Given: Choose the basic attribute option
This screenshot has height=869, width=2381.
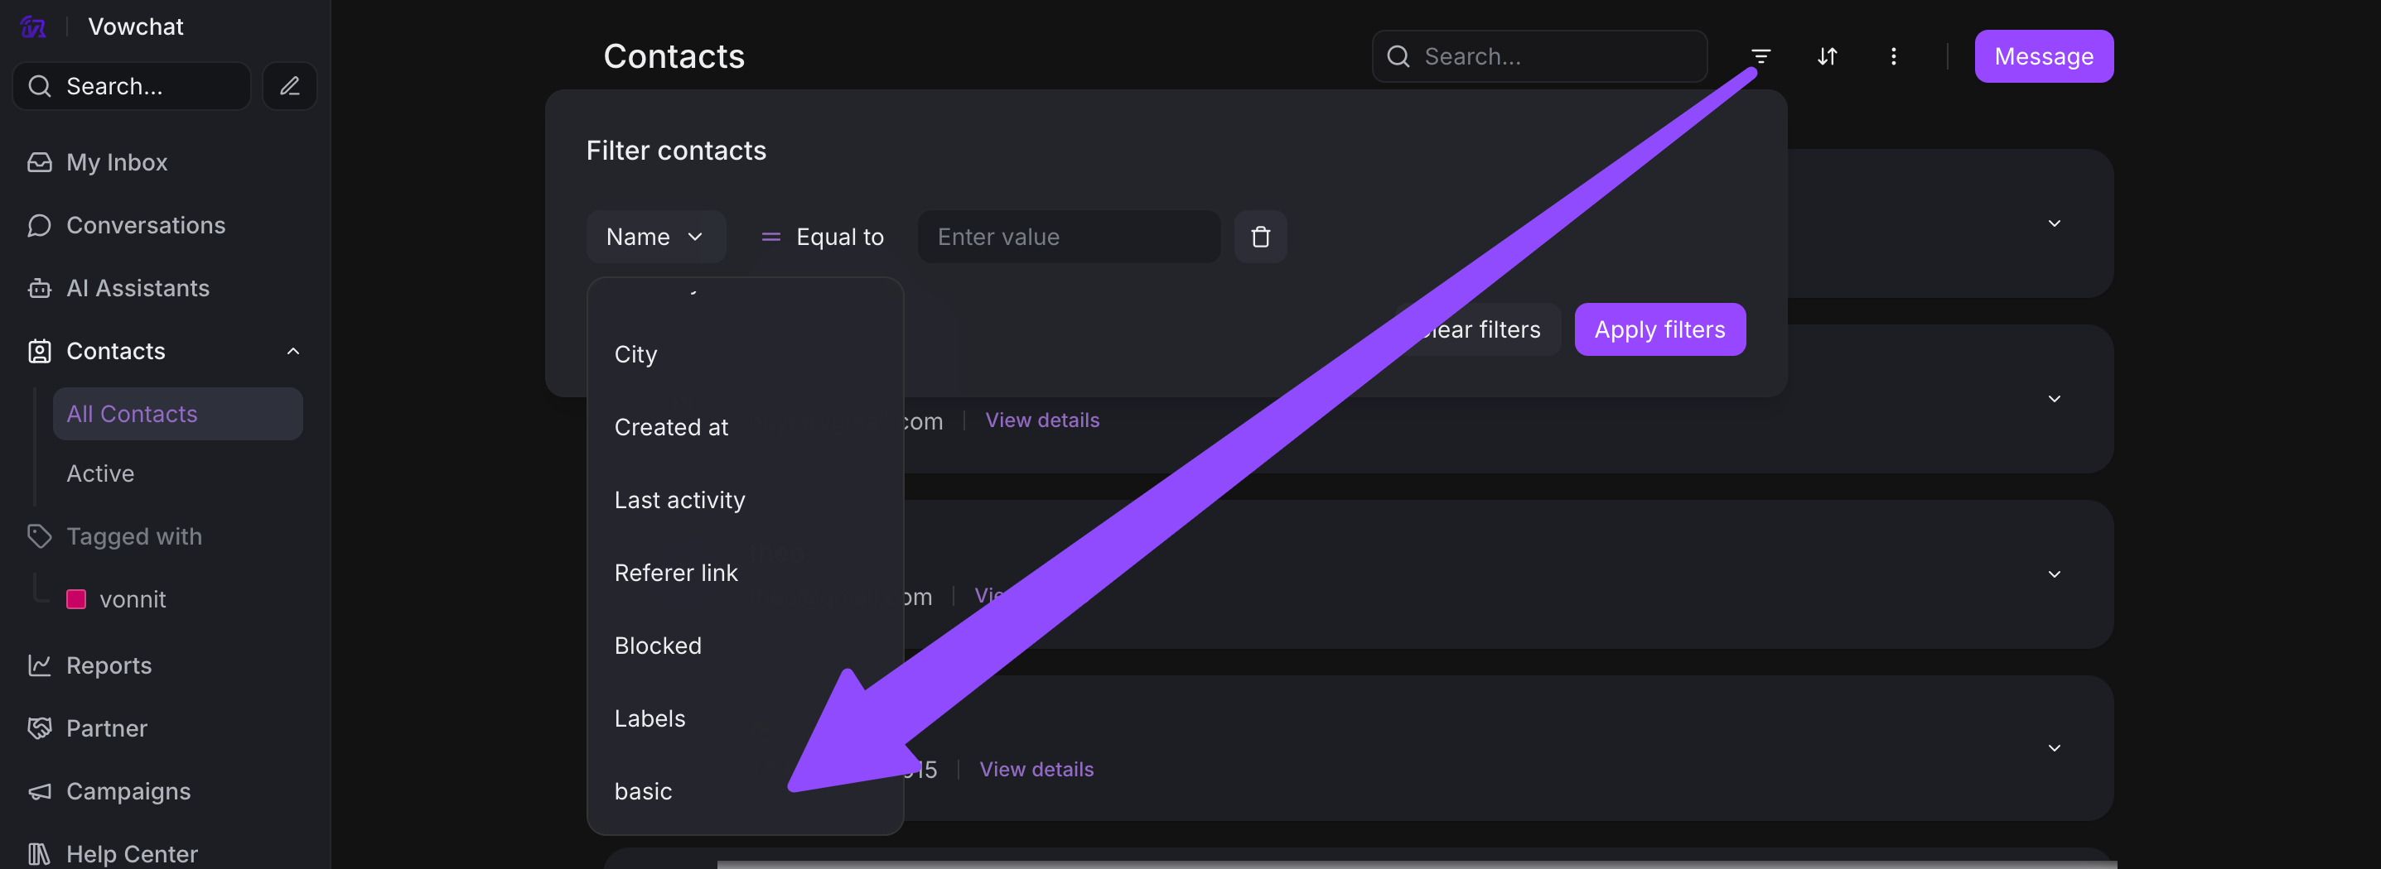Looking at the screenshot, I should 644,791.
